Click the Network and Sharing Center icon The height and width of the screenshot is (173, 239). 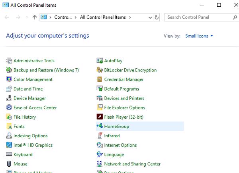click(100, 164)
